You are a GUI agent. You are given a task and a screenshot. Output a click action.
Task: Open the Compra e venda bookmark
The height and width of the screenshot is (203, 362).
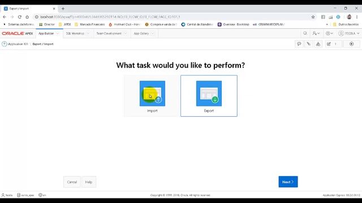[161, 24]
